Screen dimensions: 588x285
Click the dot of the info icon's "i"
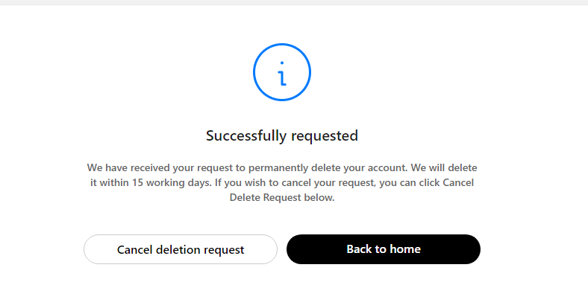pos(281,63)
